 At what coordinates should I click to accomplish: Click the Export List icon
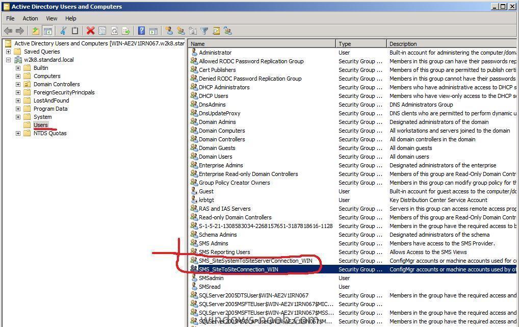point(126,31)
